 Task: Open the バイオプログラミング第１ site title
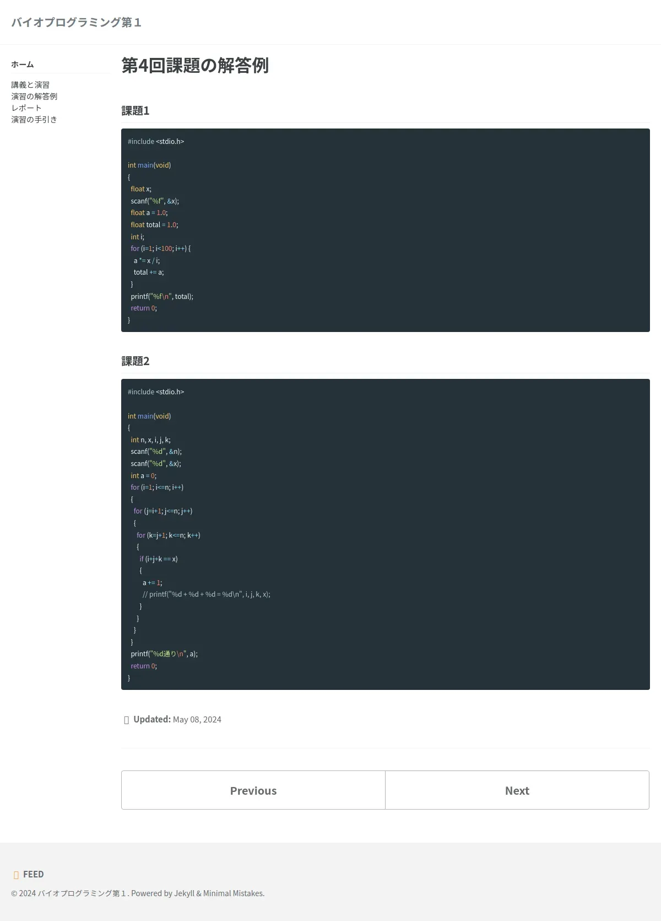tap(76, 22)
